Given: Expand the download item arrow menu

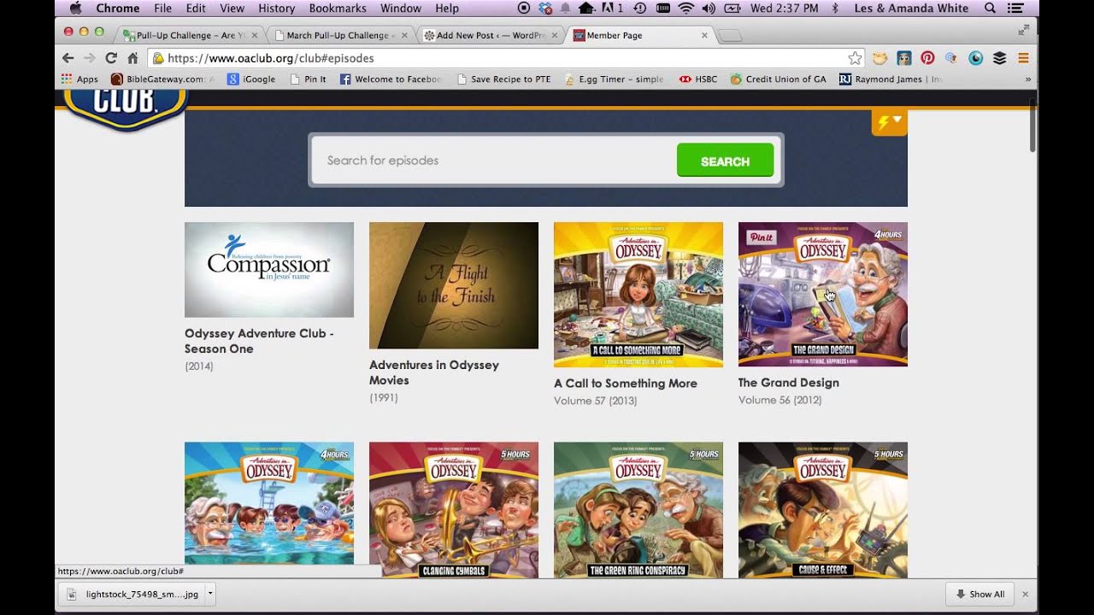Looking at the screenshot, I should pyautogui.click(x=210, y=594).
